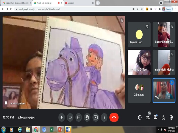Open the yellow download extension icon
Viewport: 178px width, 133px height.
click(x=147, y=9)
